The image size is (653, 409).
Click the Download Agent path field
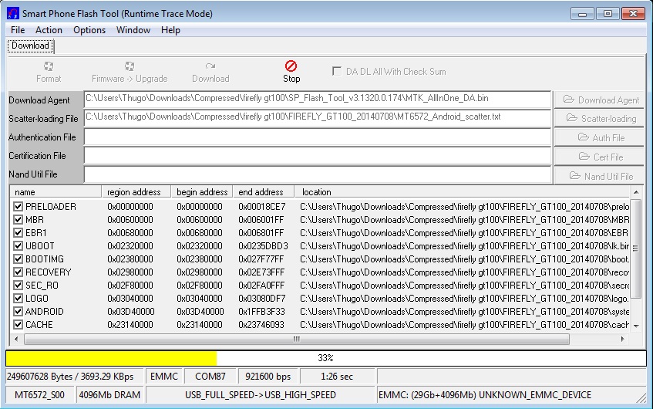tap(318, 100)
